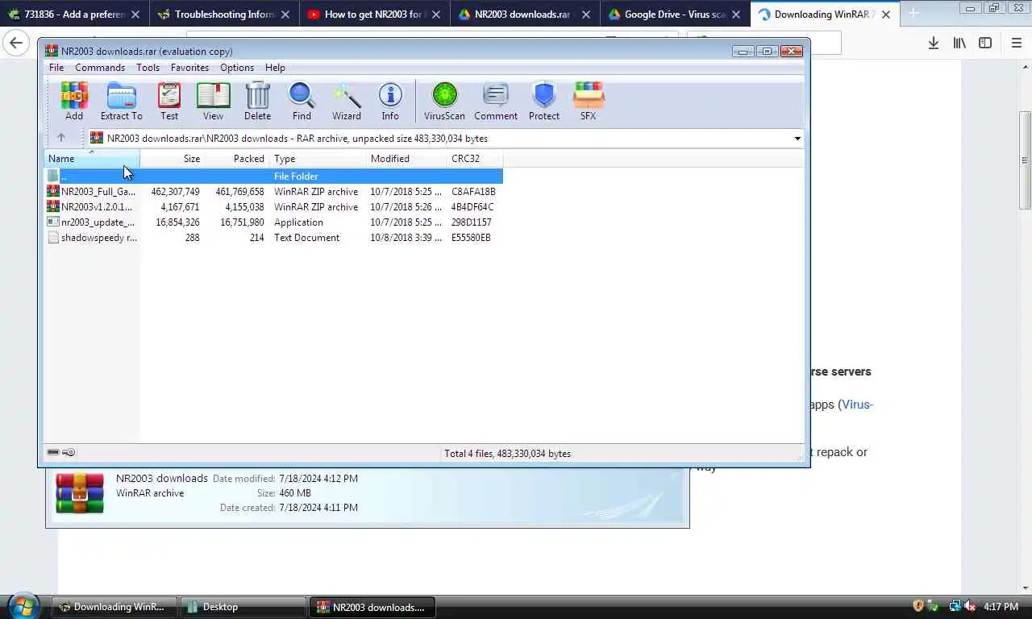The height and width of the screenshot is (619, 1032).
Task: Sort files by Modified column header
Action: pos(406,159)
